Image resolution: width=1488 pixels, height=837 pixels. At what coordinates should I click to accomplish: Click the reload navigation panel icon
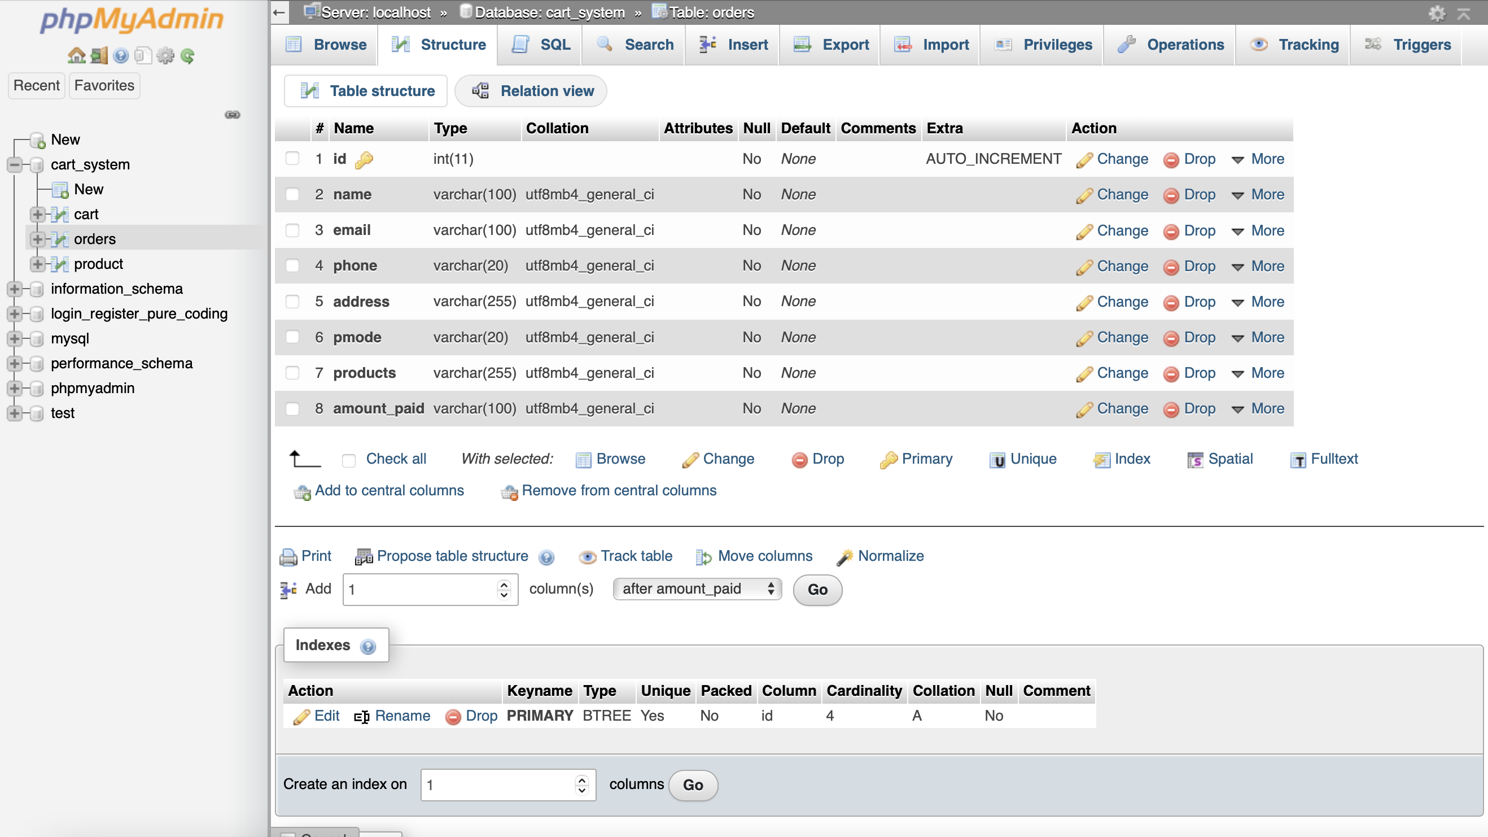pos(187,55)
